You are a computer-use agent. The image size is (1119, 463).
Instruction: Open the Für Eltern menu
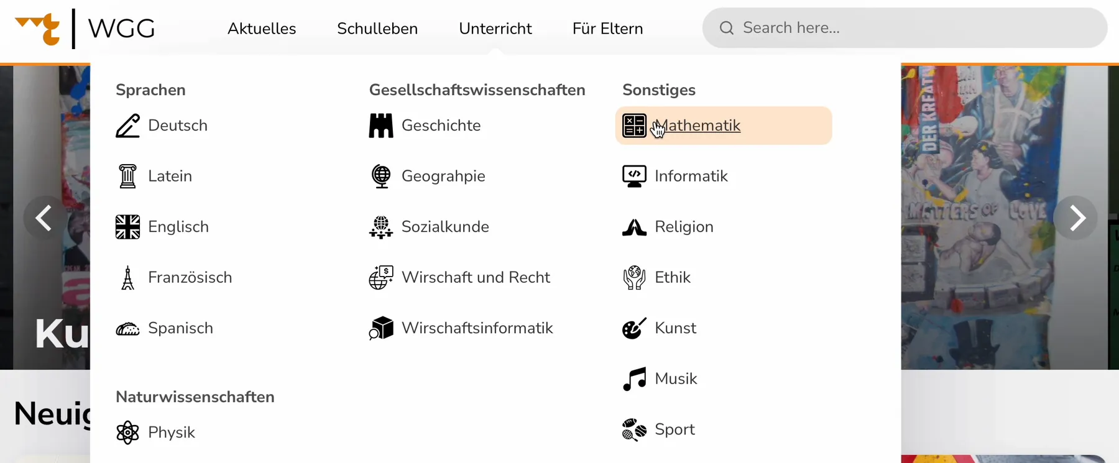click(x=607, y=28)
